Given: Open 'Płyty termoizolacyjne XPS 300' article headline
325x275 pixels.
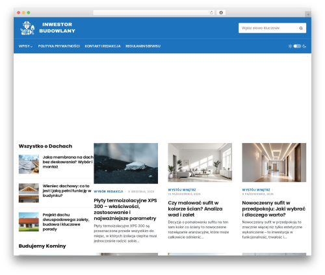Looking at the screenshot, I should pos(125,209).
